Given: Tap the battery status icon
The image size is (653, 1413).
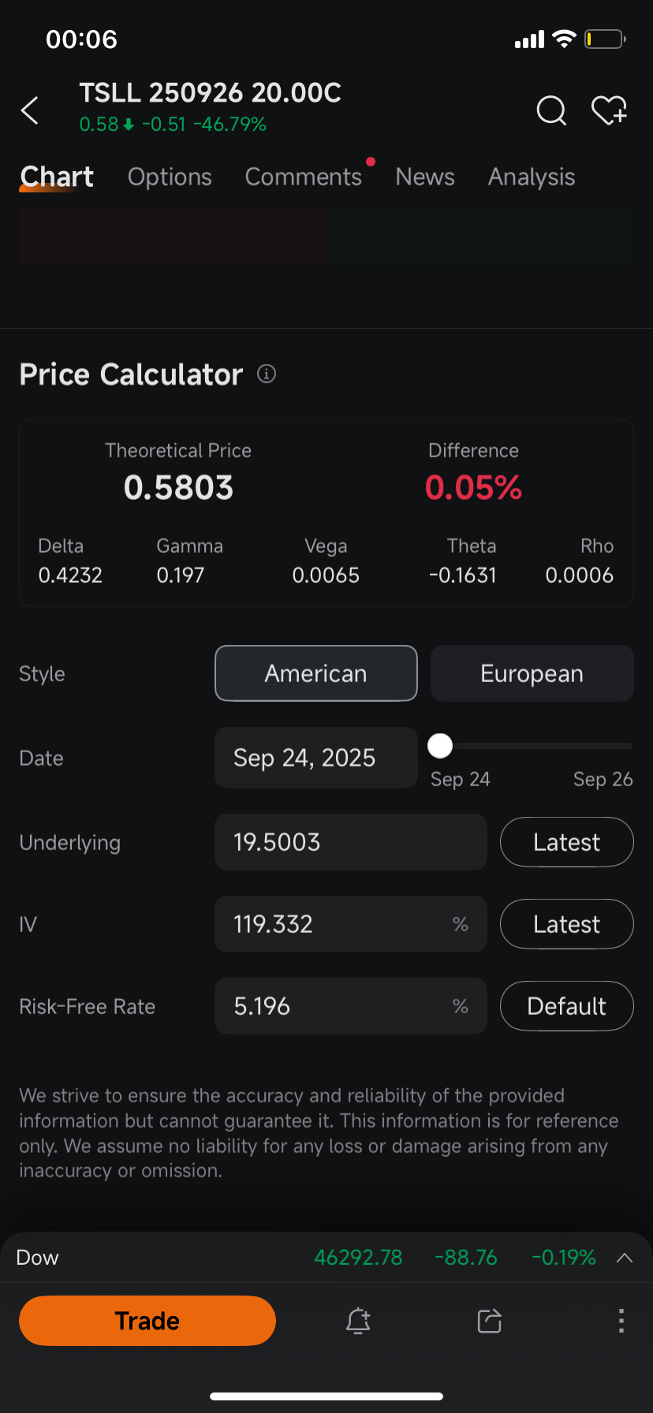Looking at the screenshot, I should pyautogui.click(x=605, y=39).
